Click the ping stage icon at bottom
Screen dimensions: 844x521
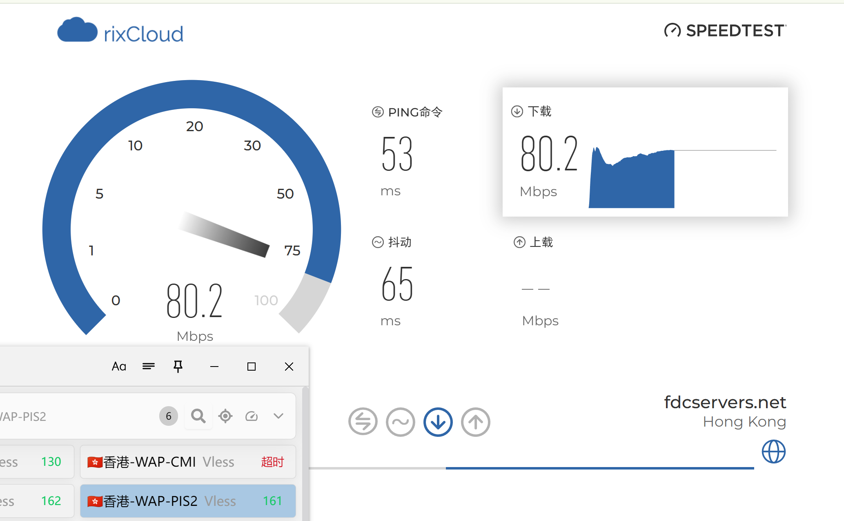point(363,422)
